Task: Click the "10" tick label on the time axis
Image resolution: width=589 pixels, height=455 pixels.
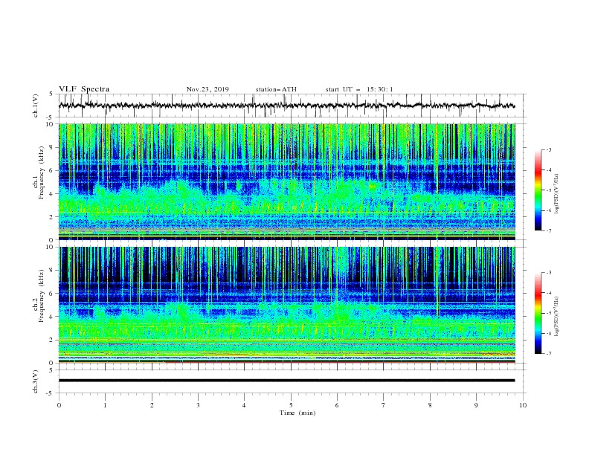Action: (523, 405)
